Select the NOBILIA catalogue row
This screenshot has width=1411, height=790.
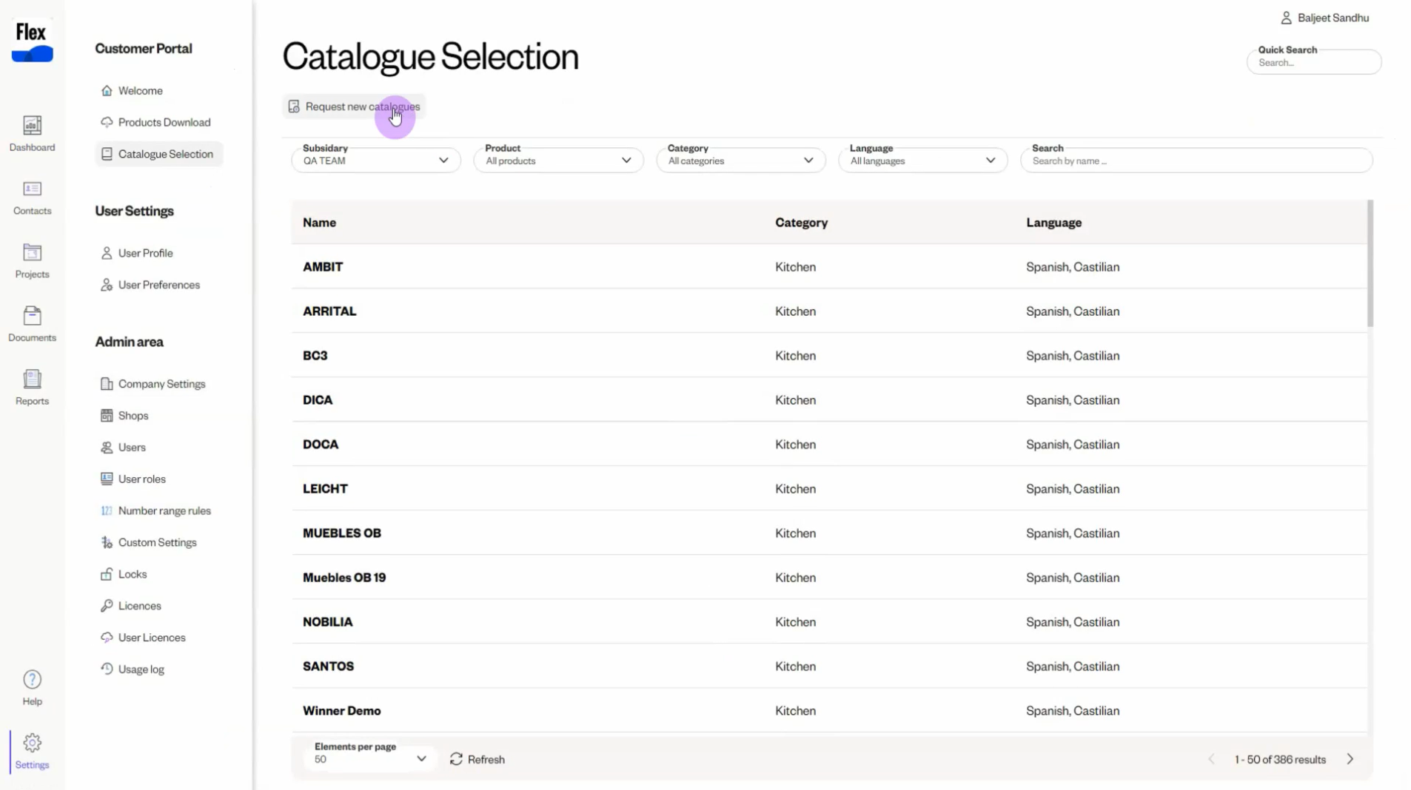(829, 622)
